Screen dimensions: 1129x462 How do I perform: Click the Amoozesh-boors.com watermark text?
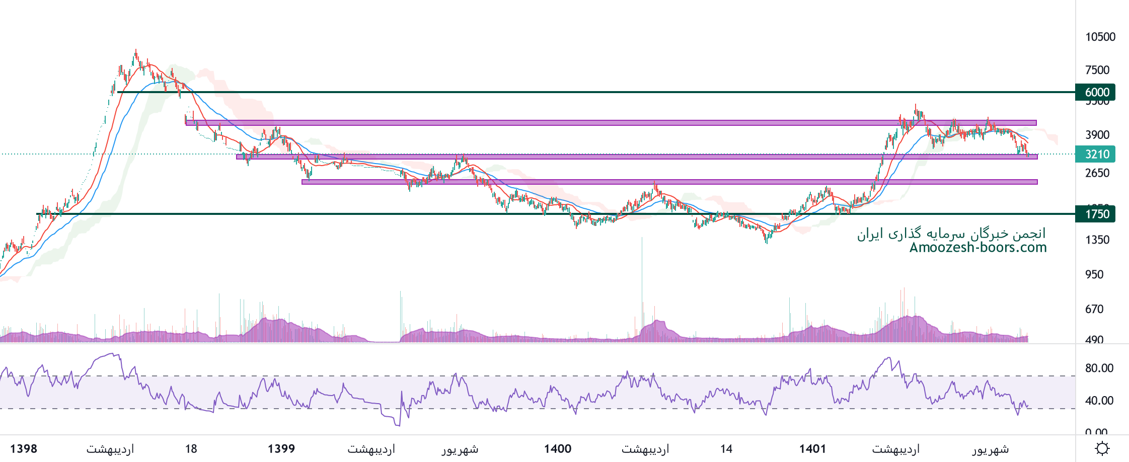[977, 248]
